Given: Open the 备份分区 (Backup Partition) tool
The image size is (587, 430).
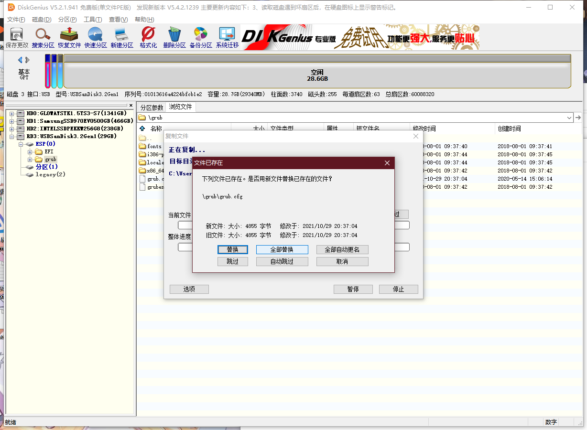Looking at the screenshot, I should (201, 37).
